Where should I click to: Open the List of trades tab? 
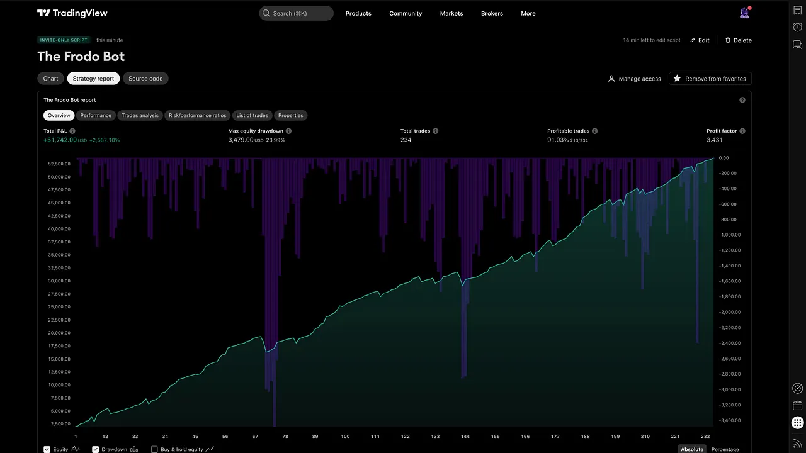click(252, 115)
